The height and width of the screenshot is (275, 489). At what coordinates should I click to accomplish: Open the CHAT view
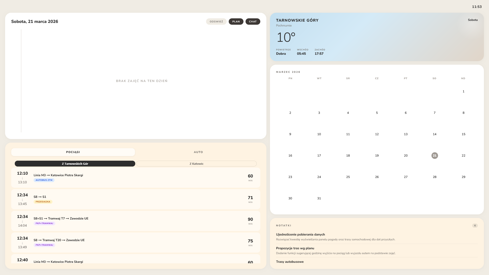(253, 21)
